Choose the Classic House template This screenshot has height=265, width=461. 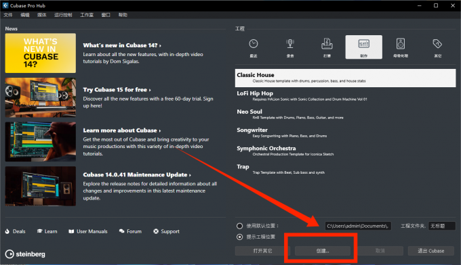tap(346, 78)
